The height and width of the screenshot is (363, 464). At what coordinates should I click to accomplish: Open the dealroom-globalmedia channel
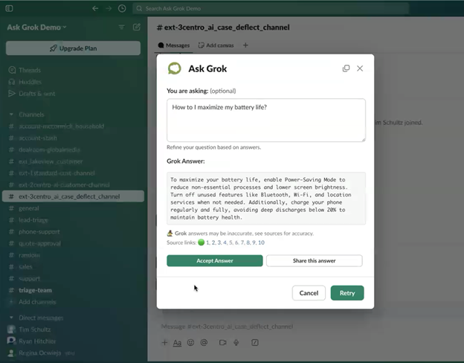point(49,150)
